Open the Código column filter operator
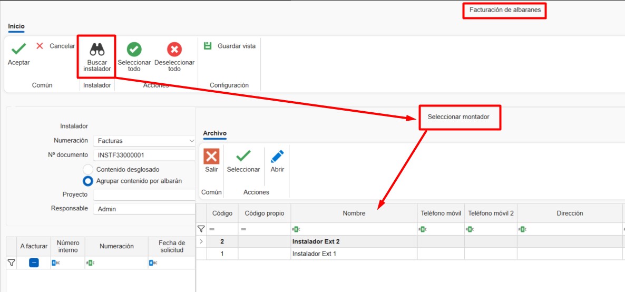The width and height of the screenshot is (625, 292). [212, 229]
